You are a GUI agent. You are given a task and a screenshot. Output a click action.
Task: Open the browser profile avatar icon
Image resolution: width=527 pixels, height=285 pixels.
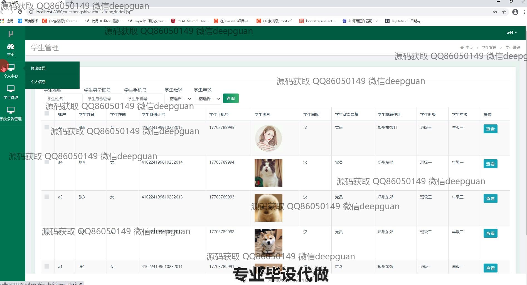515,12
